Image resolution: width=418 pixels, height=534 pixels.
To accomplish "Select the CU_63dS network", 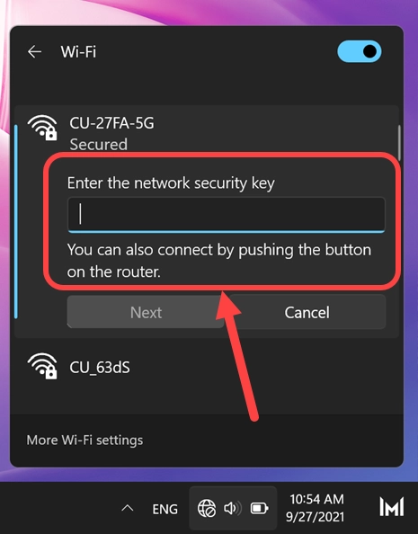I will pos(207,367).
